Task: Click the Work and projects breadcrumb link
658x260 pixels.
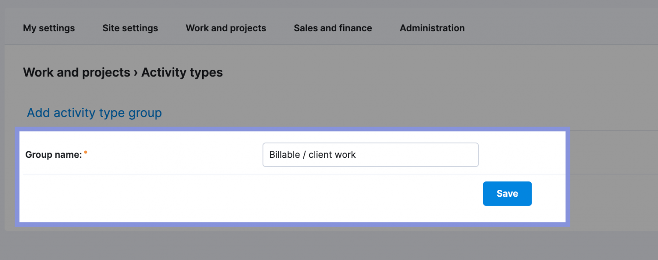Action: tap(77, 72)
